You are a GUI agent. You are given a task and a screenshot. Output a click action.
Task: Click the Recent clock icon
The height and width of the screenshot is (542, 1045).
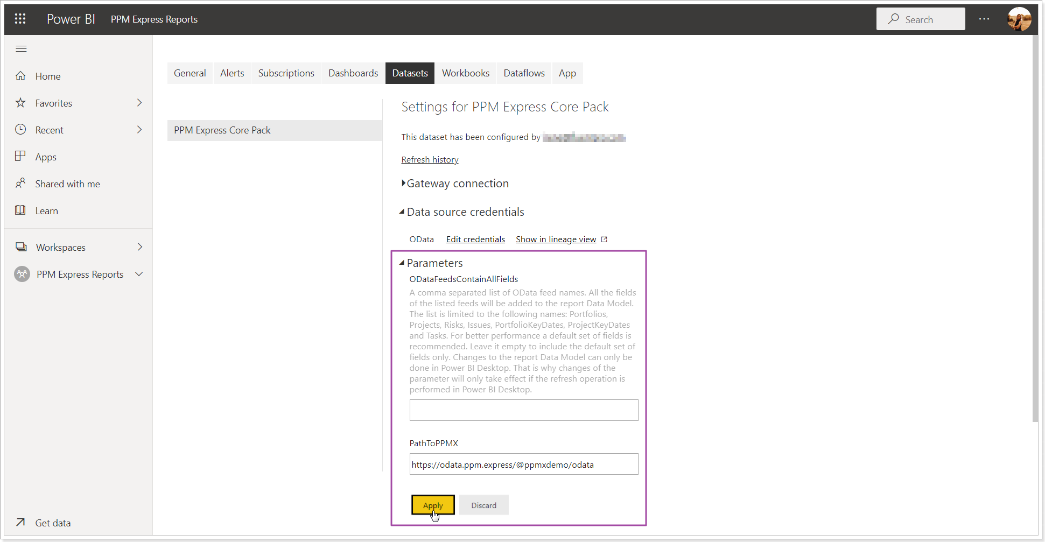pyautogui.click(x=20, y=130)
